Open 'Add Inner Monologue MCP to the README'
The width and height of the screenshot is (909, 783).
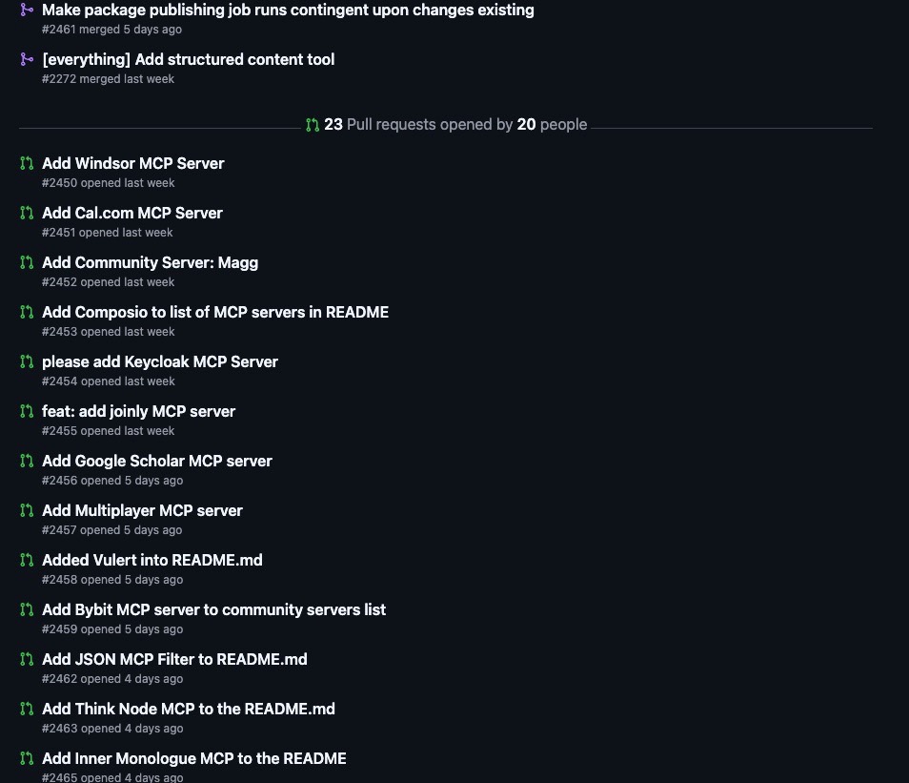click(194, 758)
